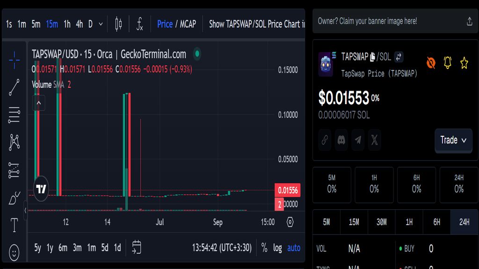Click Show TAPSWAP/SOL Price Chart link
Image resolution: width=479 pixels, height=269 pixels.
257,24
